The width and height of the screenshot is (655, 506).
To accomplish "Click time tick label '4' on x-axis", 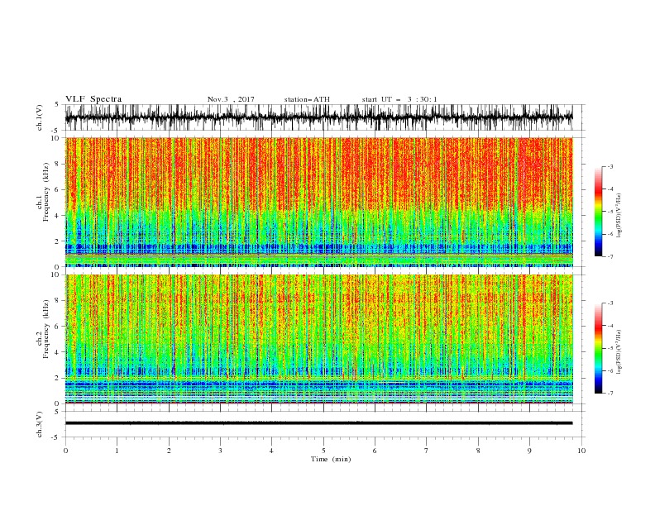I will coord(272,451).
